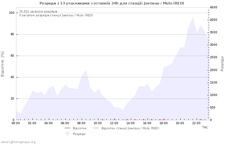Click the 4000 right axis label

[213, 20]
